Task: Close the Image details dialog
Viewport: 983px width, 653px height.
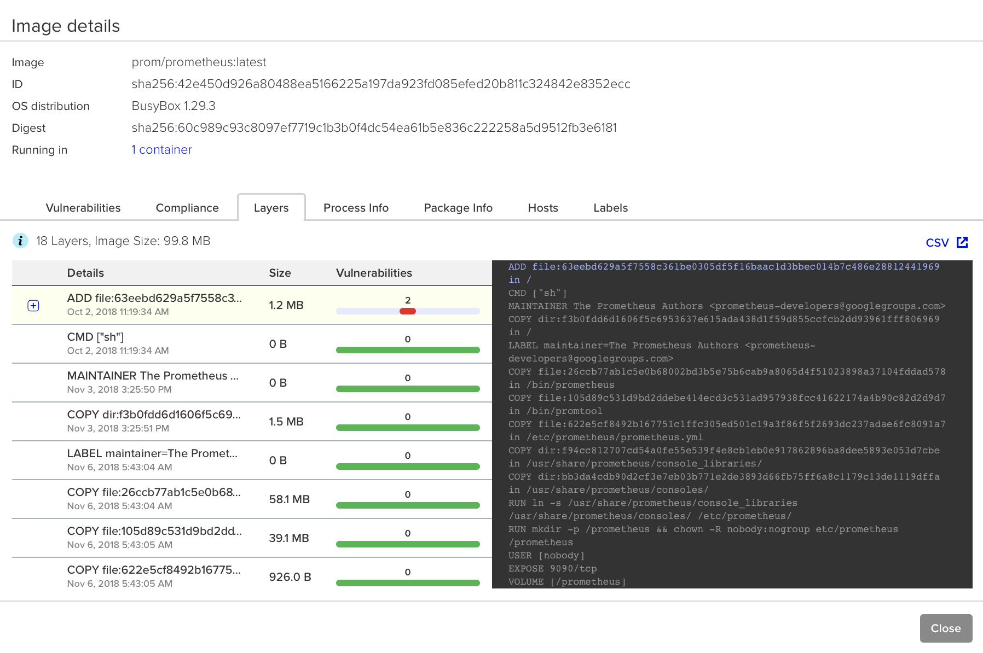Action: [946, 628]
